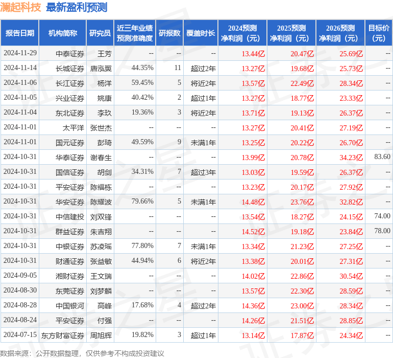Click the 澜起科技 title text

(x=21, y=7)
